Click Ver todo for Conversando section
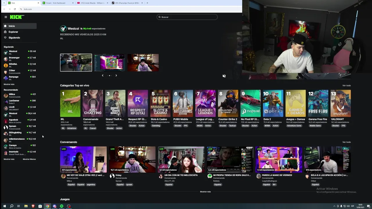This screenshot has width=372, height=209. [x=346, y=142]
